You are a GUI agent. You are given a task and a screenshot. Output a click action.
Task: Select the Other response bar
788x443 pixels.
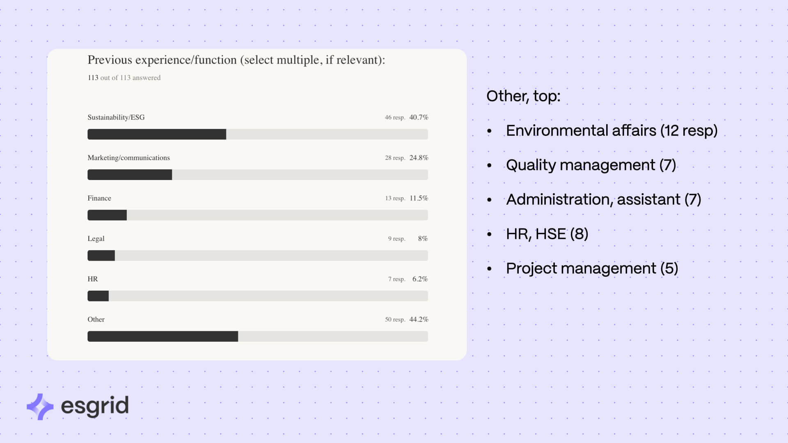pyautogui.click(x=258, y=336)
